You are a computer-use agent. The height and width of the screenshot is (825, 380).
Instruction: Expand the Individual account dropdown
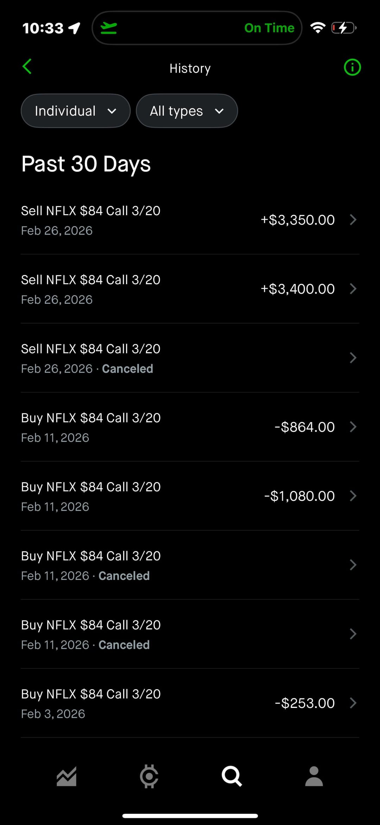pos(76,111)
